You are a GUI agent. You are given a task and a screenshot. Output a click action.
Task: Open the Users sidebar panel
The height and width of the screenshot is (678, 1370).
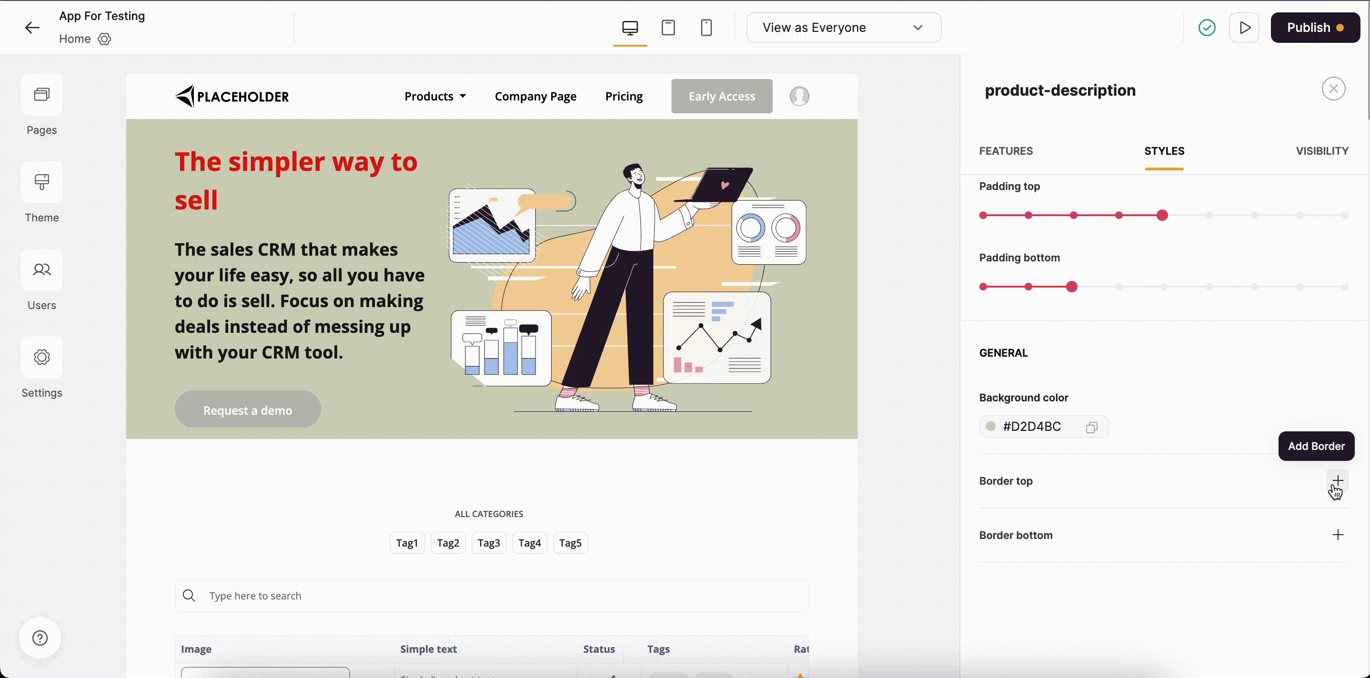(x=41, y=270)
